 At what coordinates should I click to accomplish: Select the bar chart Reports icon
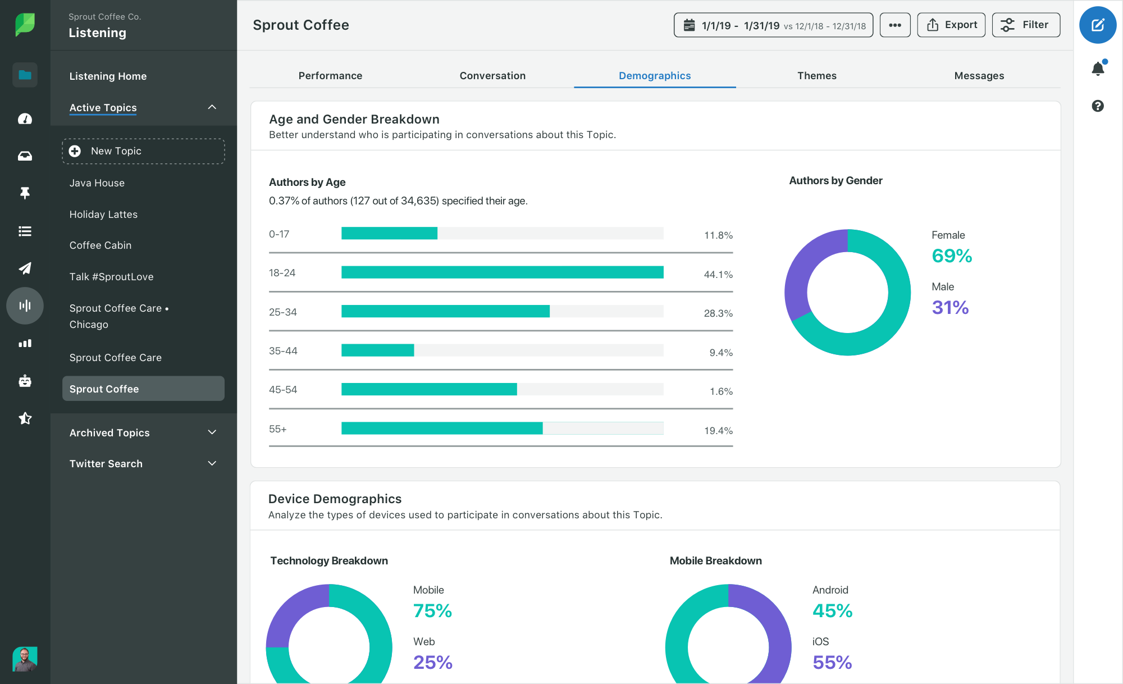point(25,343)
